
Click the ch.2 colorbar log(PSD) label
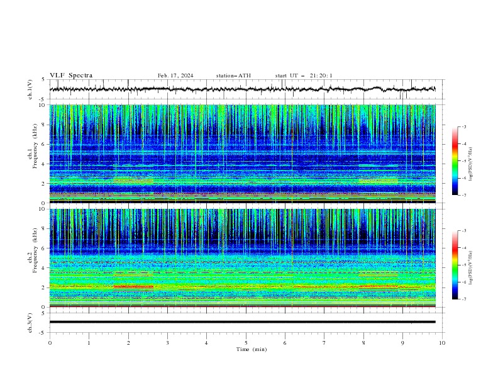pyautogui.click(x=470, y=268)
